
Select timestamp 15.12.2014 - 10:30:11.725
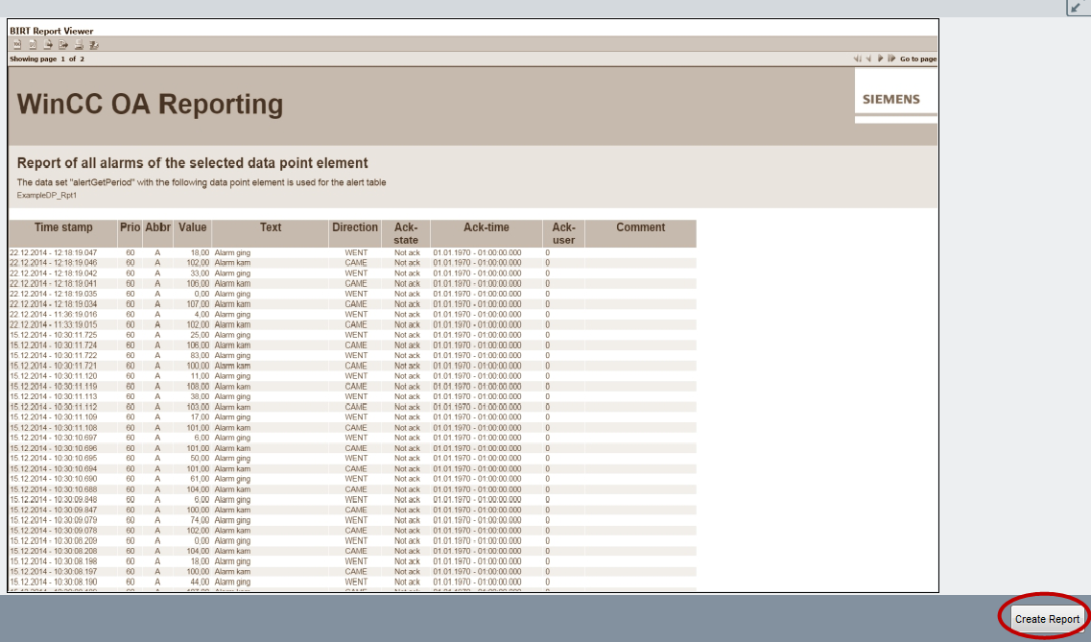54,335
